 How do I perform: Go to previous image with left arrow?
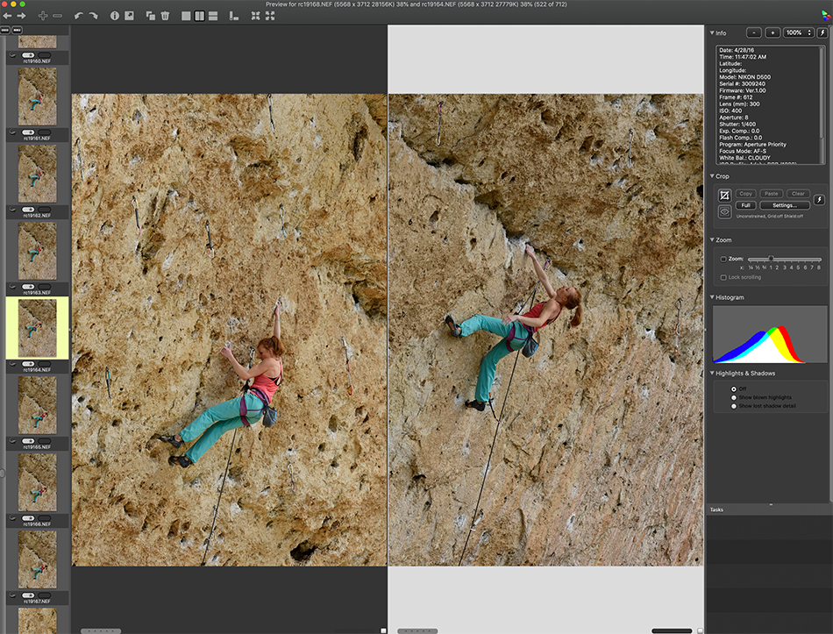pos(7,16)
